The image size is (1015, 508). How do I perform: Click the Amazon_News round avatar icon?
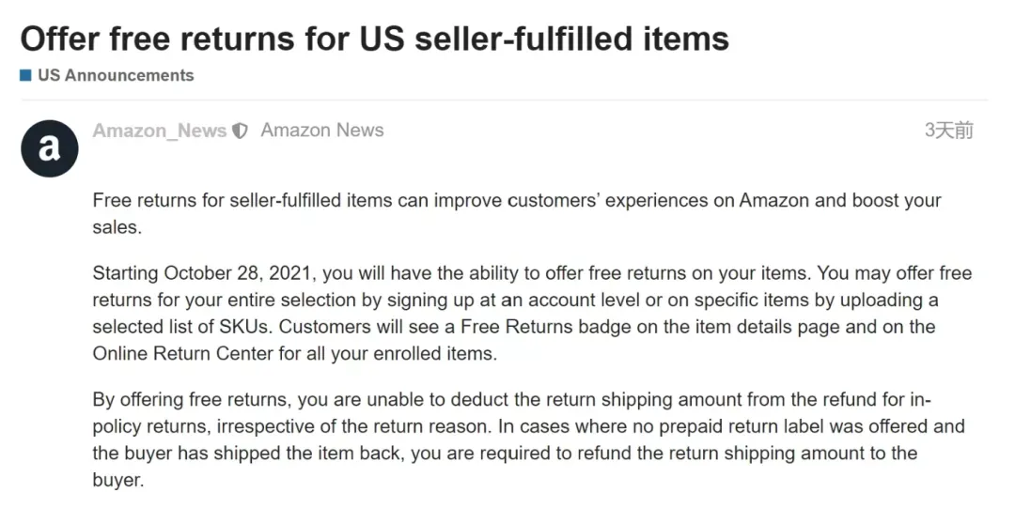tap(50, 148)
